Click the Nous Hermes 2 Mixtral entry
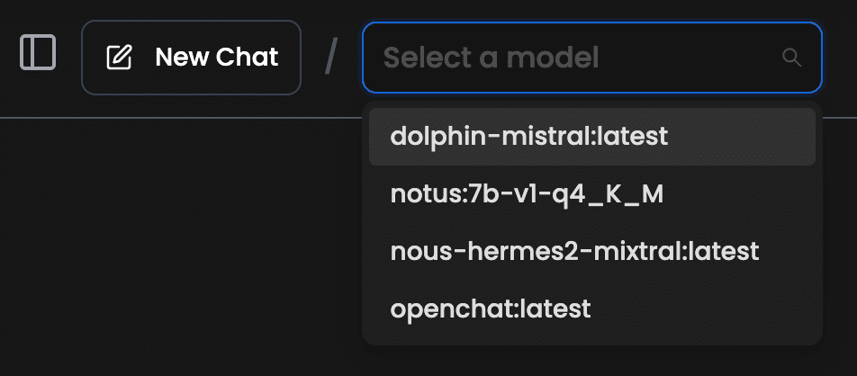The image size is (857, 376). click(x=592, y=251)
